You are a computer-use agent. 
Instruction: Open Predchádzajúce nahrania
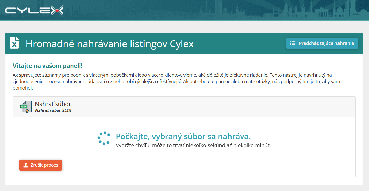pyautogui.click(x=322, y=43)
